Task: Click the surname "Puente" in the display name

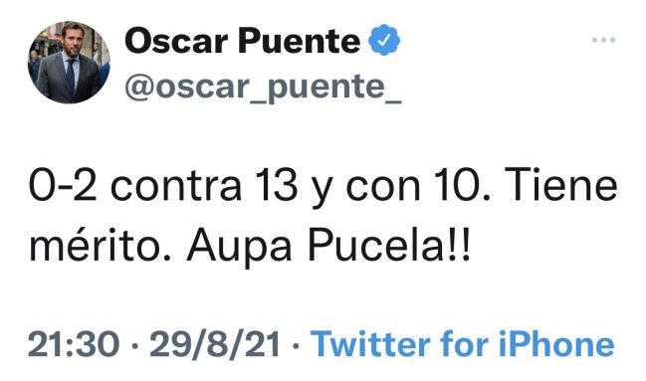Action: (300, 41)
